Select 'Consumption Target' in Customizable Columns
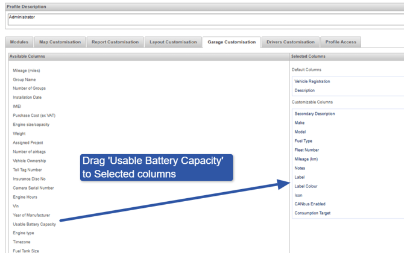The width and height of the screenshot is (404, 253). (312, 213)
